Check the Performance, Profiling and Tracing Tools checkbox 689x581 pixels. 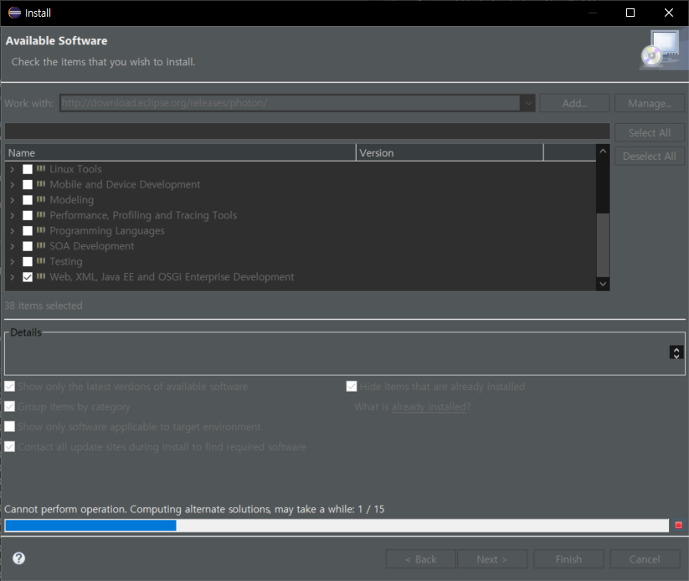[28, 215]
